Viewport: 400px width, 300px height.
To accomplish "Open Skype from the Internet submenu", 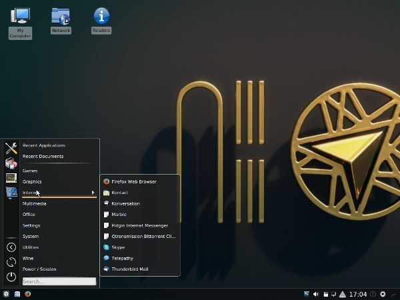I will (118, 247).
